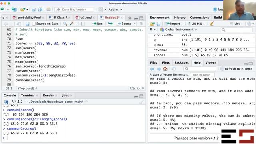
Task: Go back in Help pane
Action: (x=152, y=69)
